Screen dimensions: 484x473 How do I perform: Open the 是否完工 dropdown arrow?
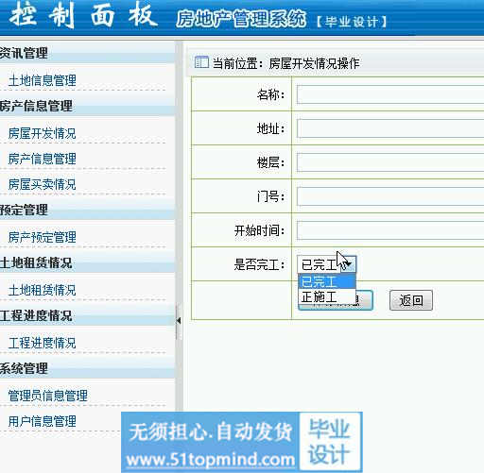349,264
